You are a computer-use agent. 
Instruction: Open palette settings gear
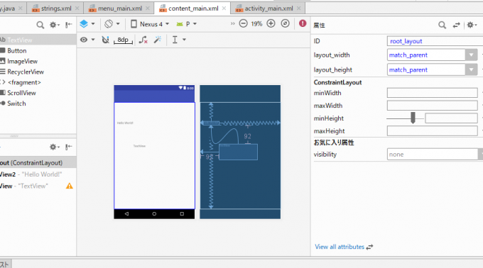(55, 25)
